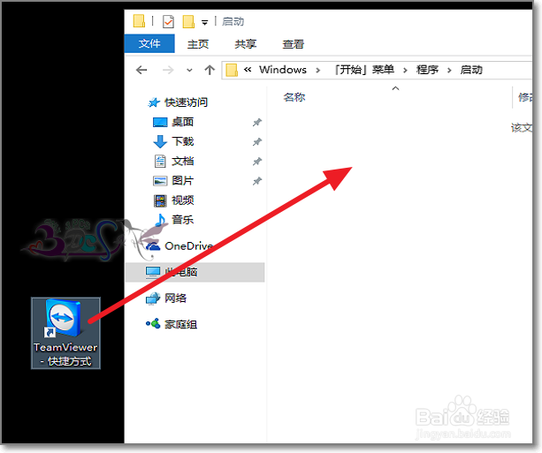Expand chevron after 程序 breadcrumb
Viewport: 542px width, 453px height.
pos(449,71)
